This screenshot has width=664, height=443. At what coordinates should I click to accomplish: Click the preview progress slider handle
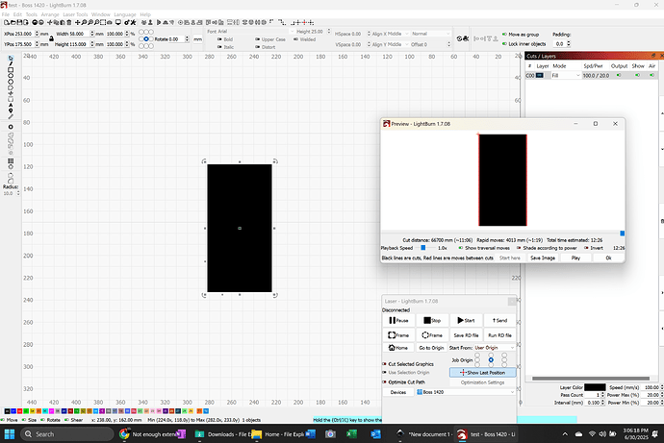[622, 234]
